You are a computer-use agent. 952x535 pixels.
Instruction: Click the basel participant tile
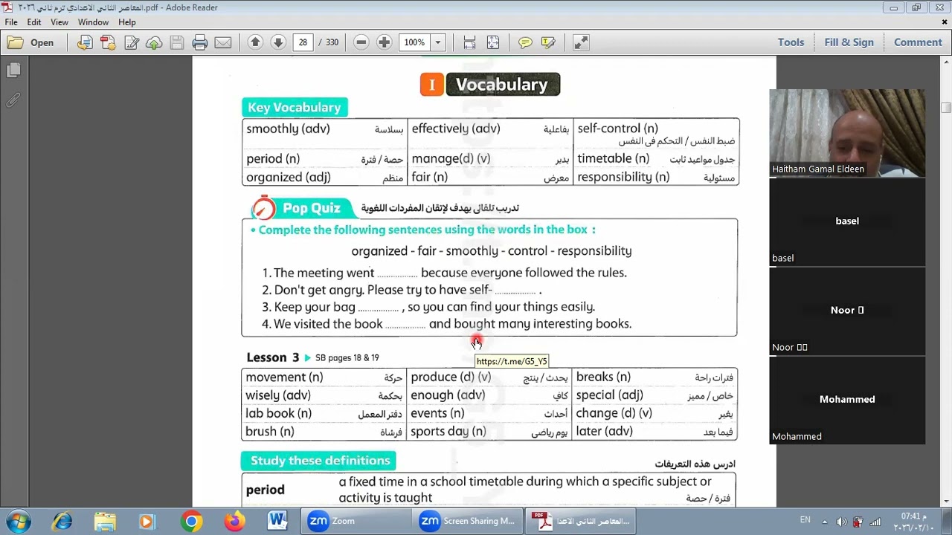(x=847, y=221)
